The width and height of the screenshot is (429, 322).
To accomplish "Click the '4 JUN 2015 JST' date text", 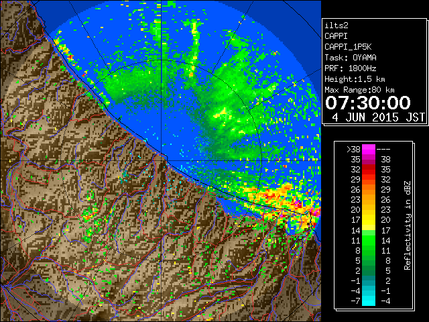I will click(x=379, y=117).
